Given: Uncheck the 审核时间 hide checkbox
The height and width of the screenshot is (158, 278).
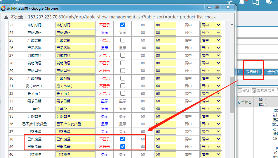Looking at the screenshot, I should coord(123,25).
